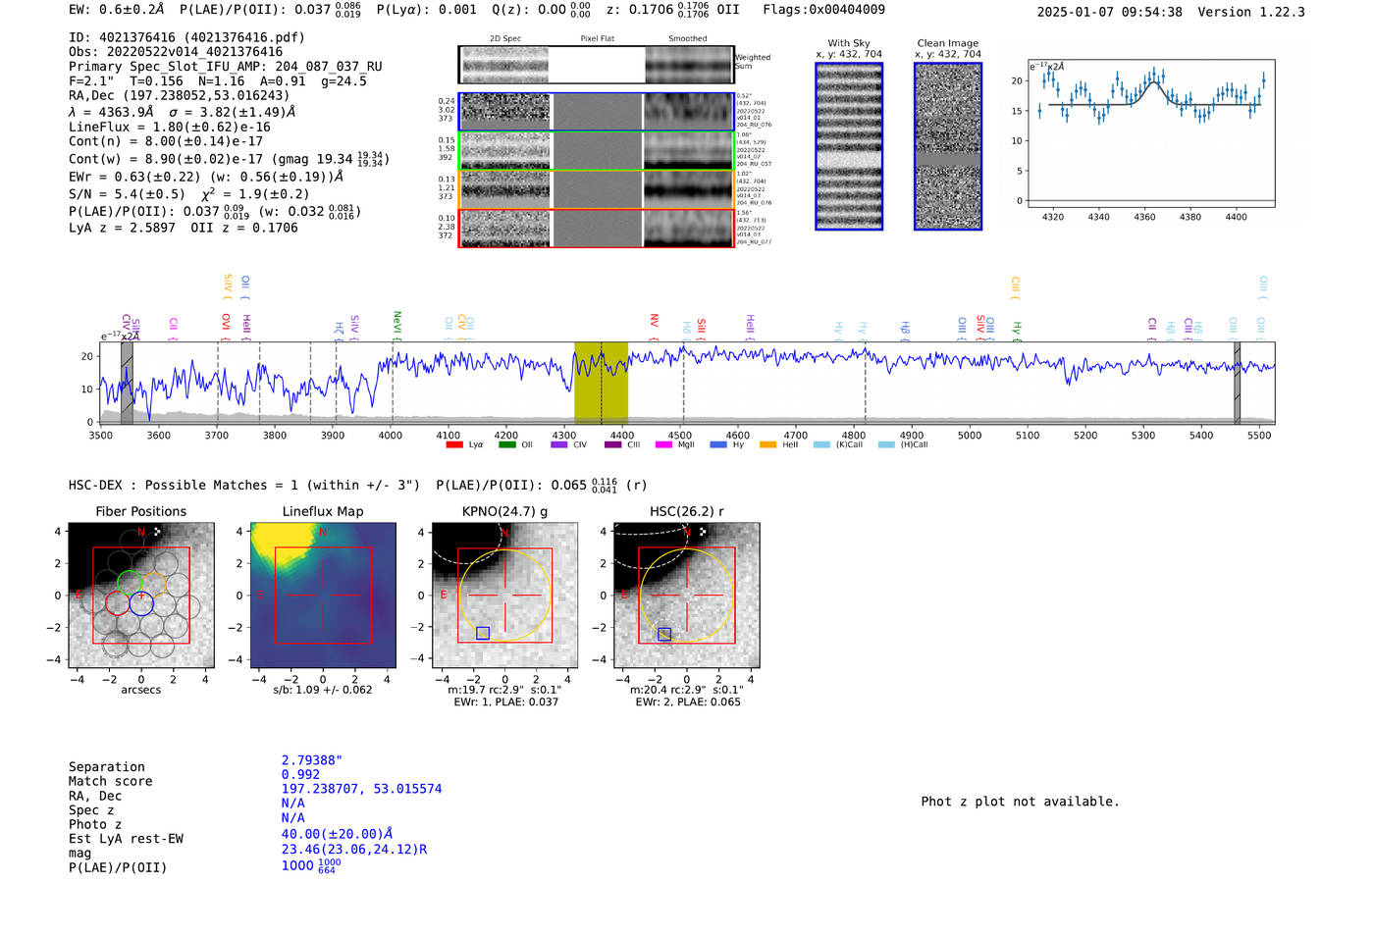Open the With Sky cutout image
Image resolution: width=1374 pixels, height=935 pixels.
click(x=849, y=146)
